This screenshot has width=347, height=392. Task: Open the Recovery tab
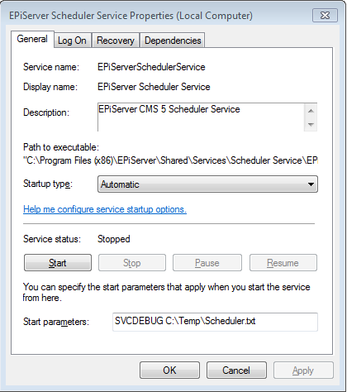coord(116,41)
